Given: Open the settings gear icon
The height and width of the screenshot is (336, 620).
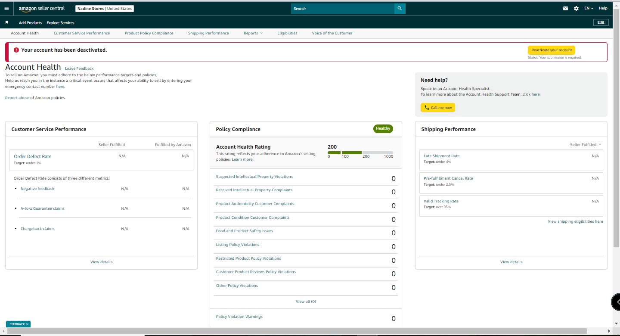Looking at the screenshot, I should [x=577, y=8].
